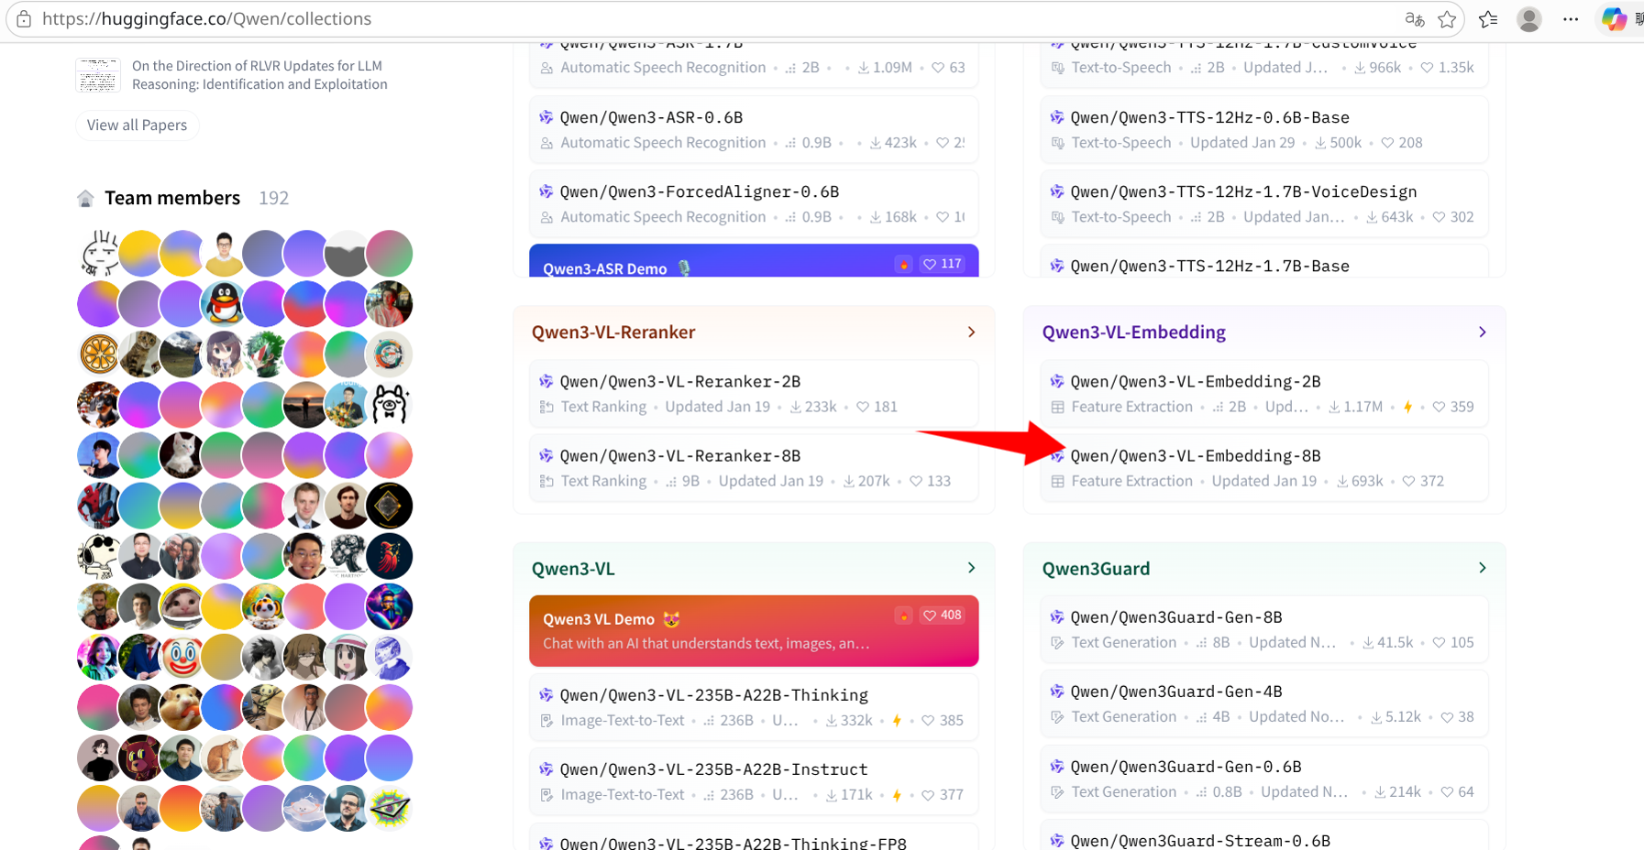
Task: Open the translate page icon in address bar
Action: click(1415, 19)
